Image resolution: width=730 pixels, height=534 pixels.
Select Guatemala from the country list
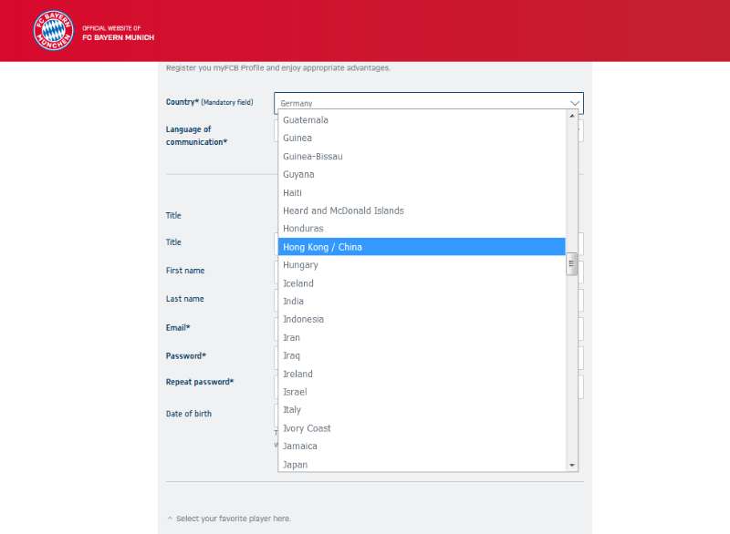point(422,120)
